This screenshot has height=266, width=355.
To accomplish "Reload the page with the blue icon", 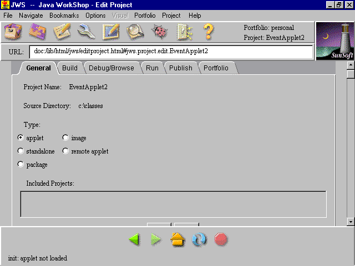I will 199,239.
